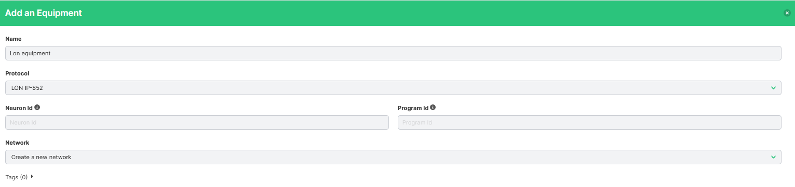Click the green chevron in Protocol field

tap(773, 88)
